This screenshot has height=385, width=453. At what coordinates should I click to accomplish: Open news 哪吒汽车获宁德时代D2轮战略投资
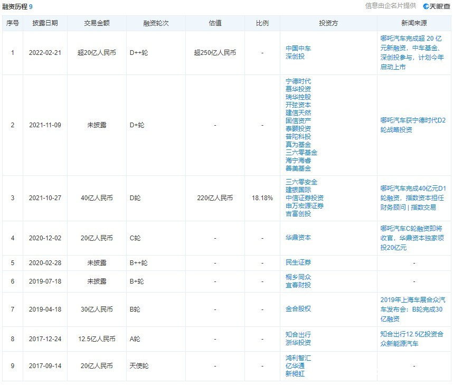coord(413,125)
